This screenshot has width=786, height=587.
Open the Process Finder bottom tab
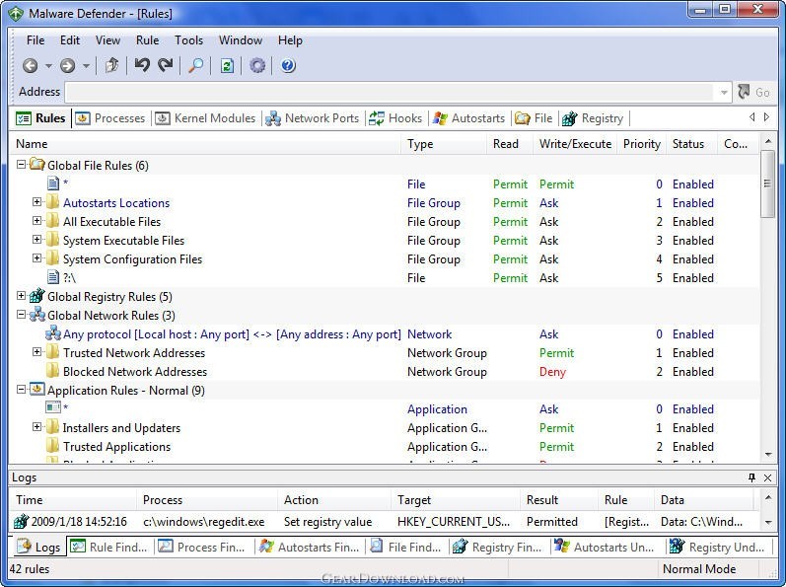click(201, 548)
